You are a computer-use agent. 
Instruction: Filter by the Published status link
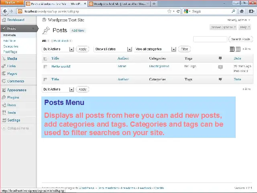tap(61, 41)
